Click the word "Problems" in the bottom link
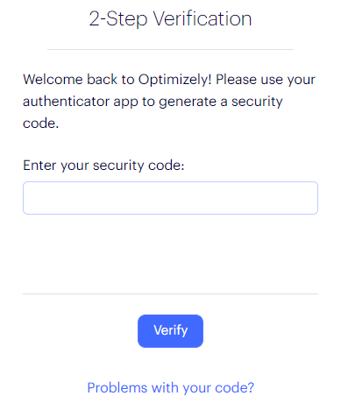 [x=117, y=388]
